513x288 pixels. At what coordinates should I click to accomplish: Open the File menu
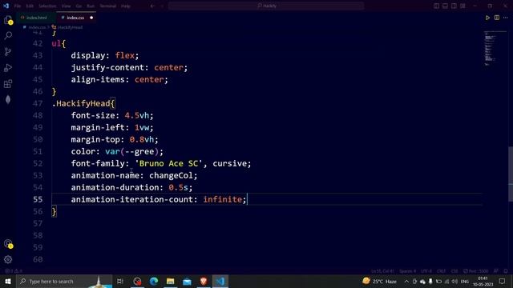tap(18, 6)
